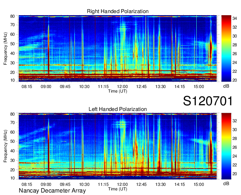Screen dimensions: 241x195
Task: Click the 40 MHz tick on Right Handed plot
Action: (12, 53)
